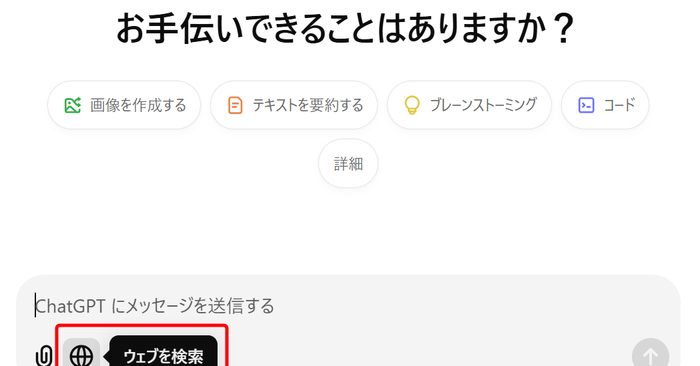Click the yellow lightbulb brainstorming icon
This screenshot has width=700, height=366.
[x=412, y=105]
